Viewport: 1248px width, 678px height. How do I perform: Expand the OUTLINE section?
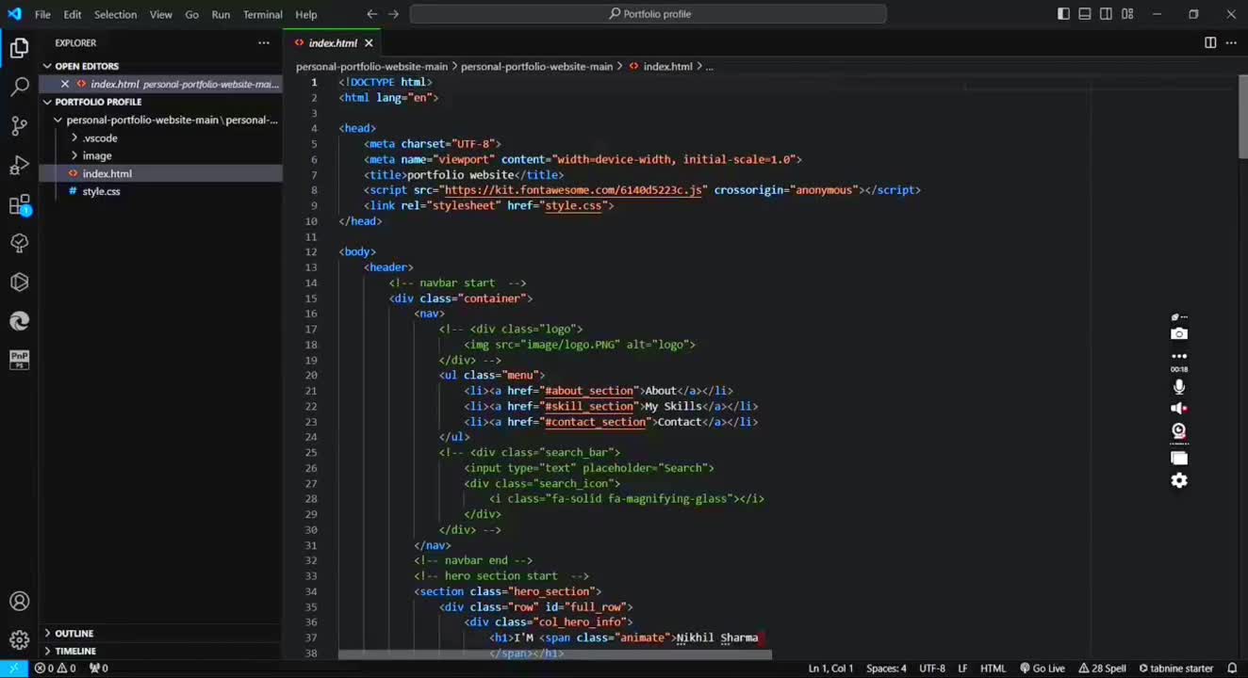click(74, 633)
